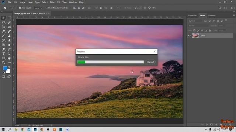This screenshot has width=236, height=132.
Task: Select the Dodge tool
Action: (3, 49)
